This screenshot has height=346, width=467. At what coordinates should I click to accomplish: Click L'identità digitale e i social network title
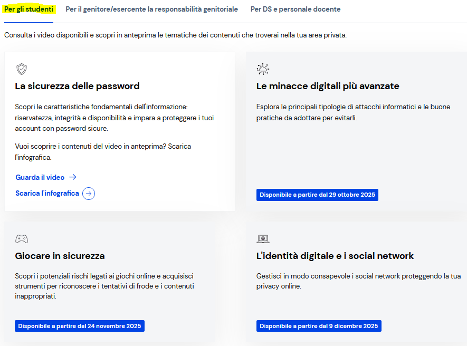[x=335, y=256]
